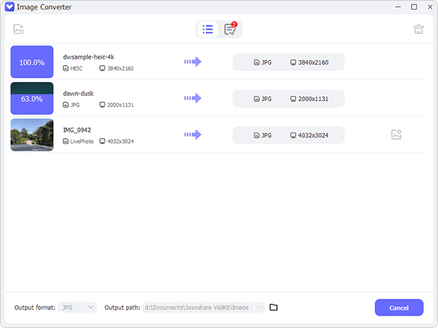Click the LivePhoto extract icon for IMG_0942

[x=396, y=135]
